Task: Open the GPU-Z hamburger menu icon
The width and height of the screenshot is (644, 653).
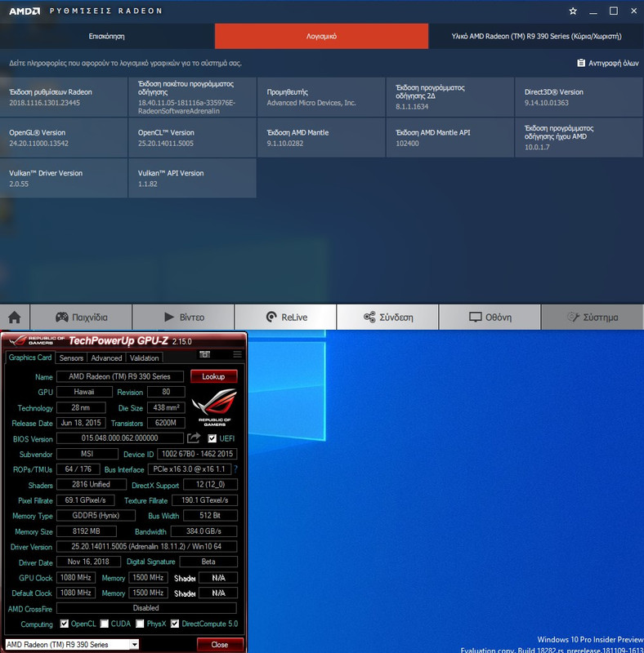Action: pos(237,354)
